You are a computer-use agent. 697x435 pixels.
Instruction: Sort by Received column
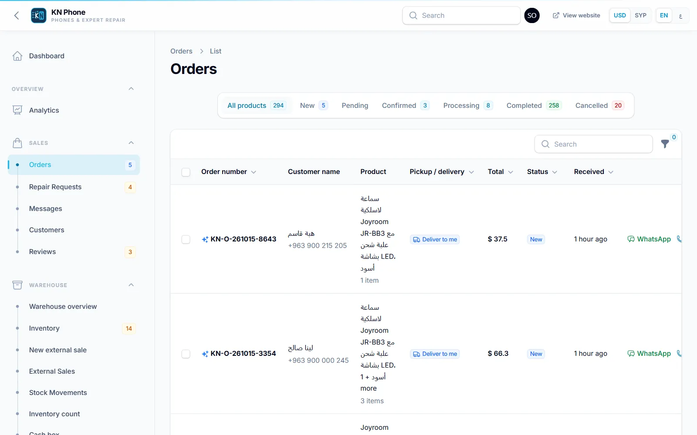click(594, 172)
